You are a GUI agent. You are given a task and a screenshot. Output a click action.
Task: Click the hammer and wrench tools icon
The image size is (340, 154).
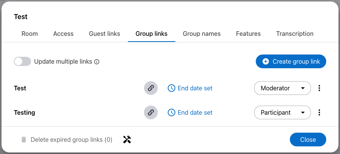point(127,140)
